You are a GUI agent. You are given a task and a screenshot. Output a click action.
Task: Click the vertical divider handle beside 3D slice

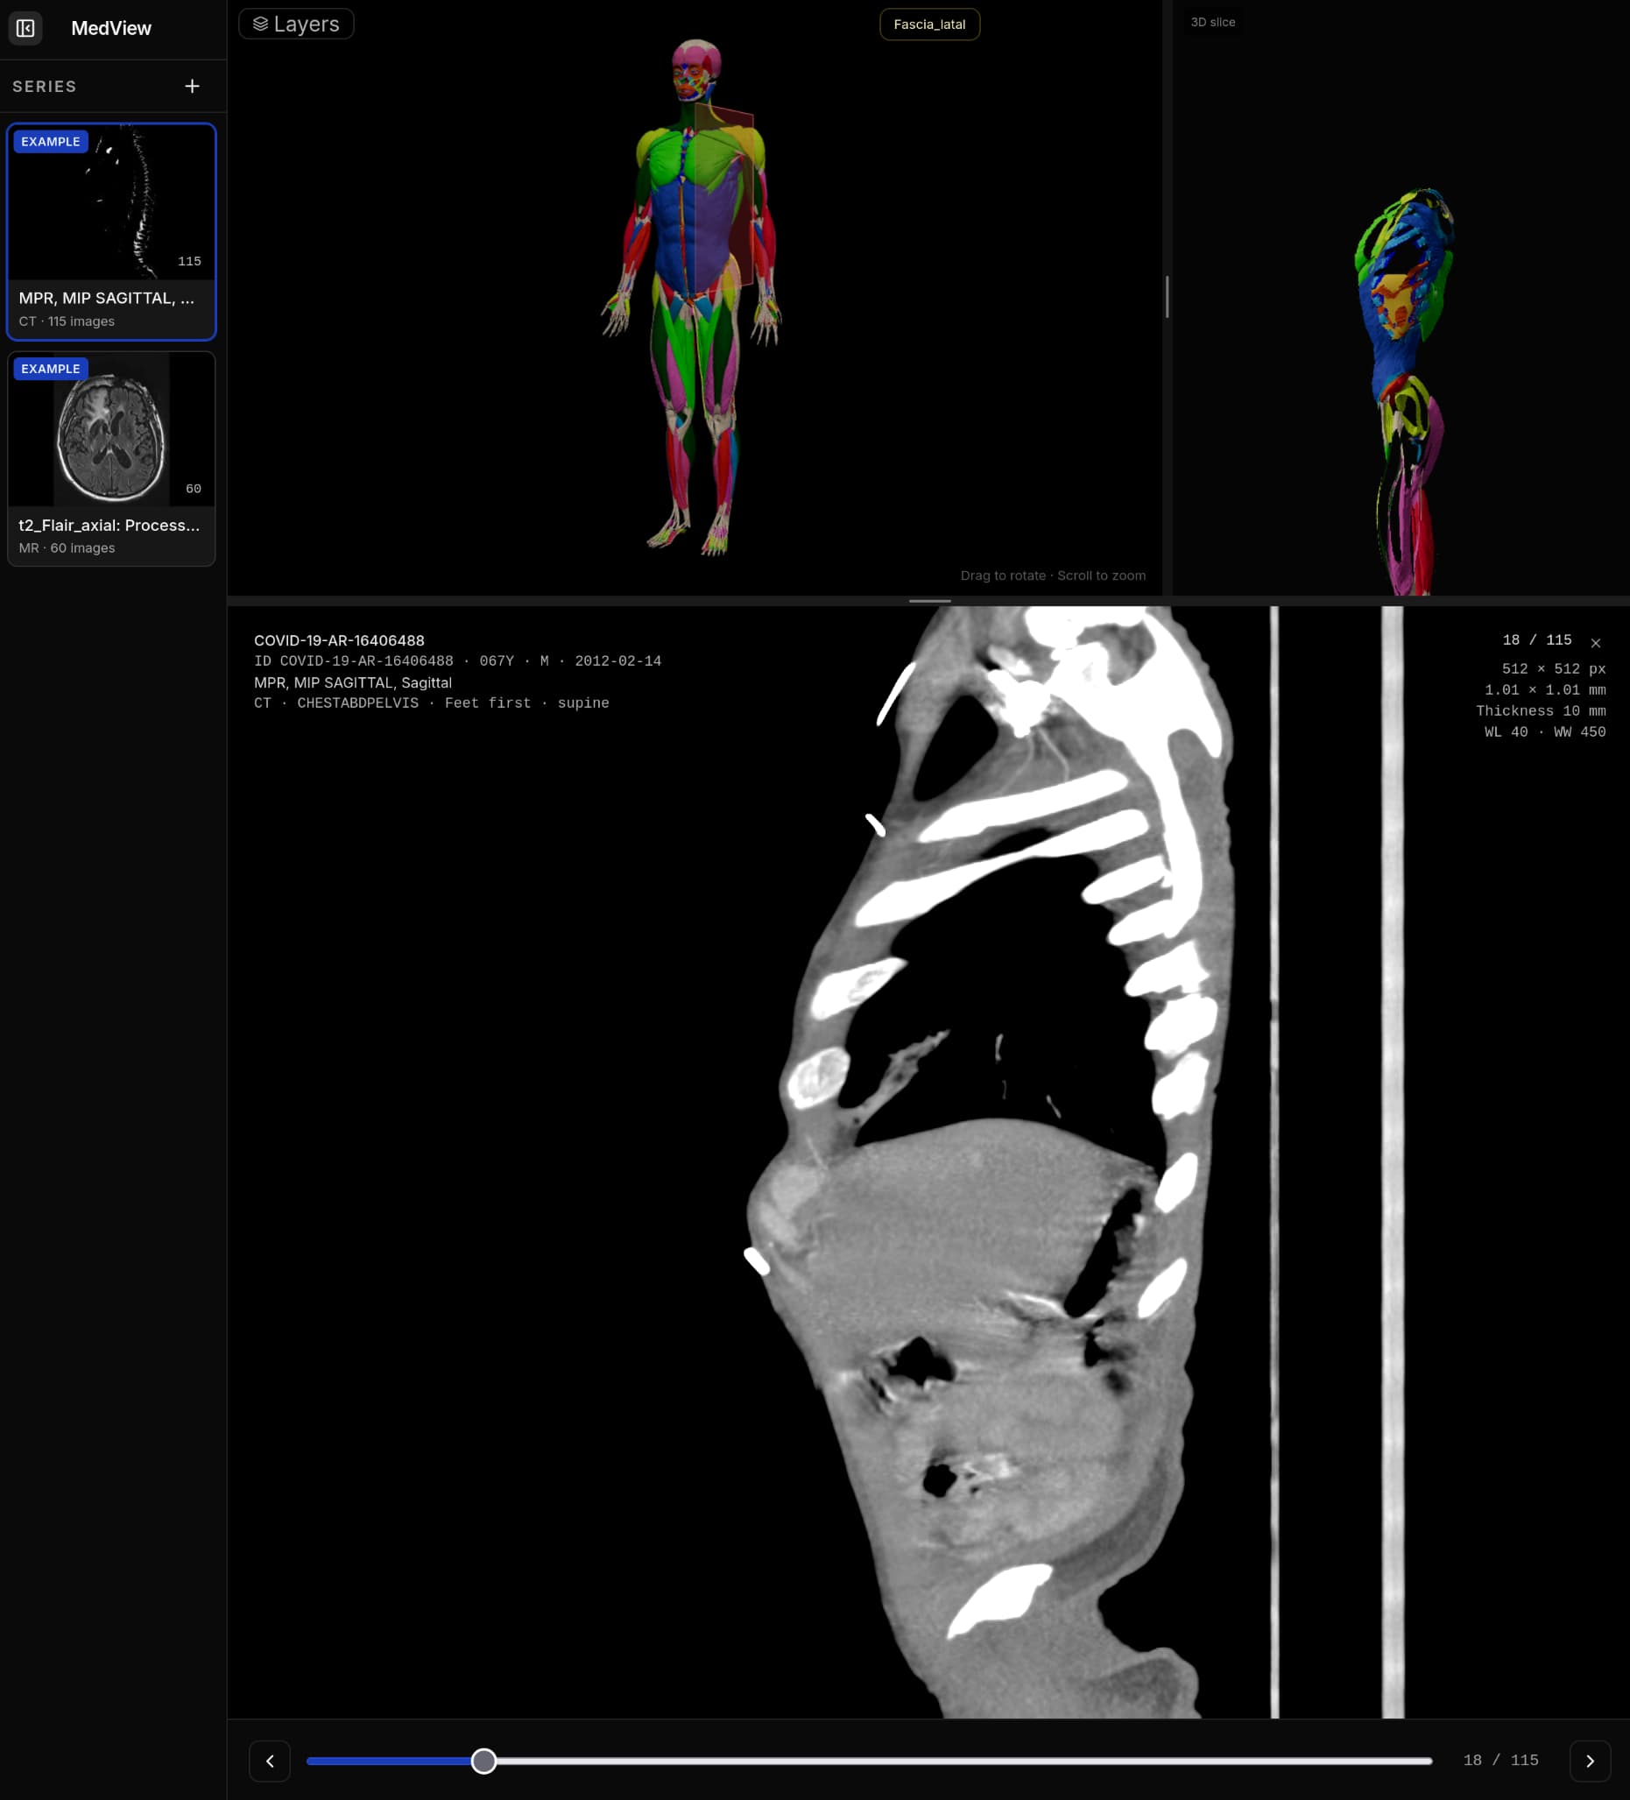coord(1167,296)
